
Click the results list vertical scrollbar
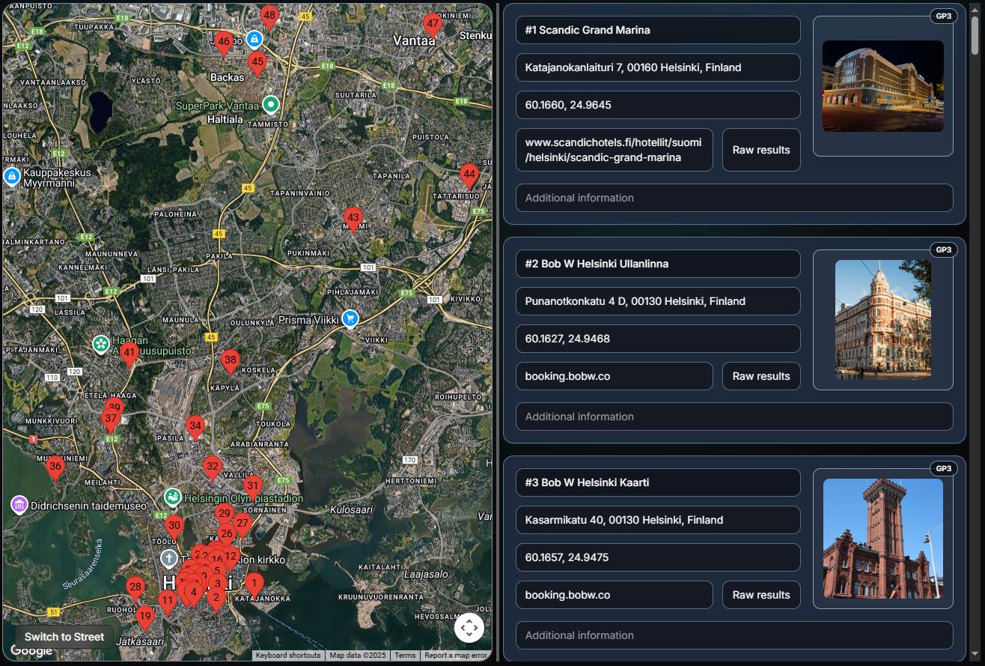[x=975, y=35]
